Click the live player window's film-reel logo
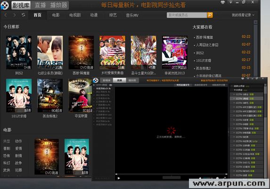 [x=95, y=80]
